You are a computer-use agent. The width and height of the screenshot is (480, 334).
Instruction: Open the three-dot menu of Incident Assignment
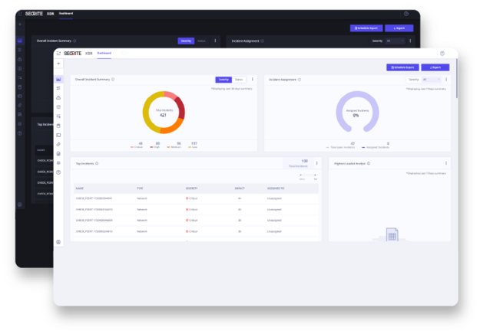(x=446, y=79)
